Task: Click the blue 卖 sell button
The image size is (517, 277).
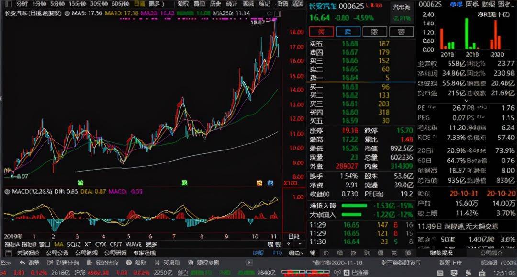Action: click(x=348, y=31)
